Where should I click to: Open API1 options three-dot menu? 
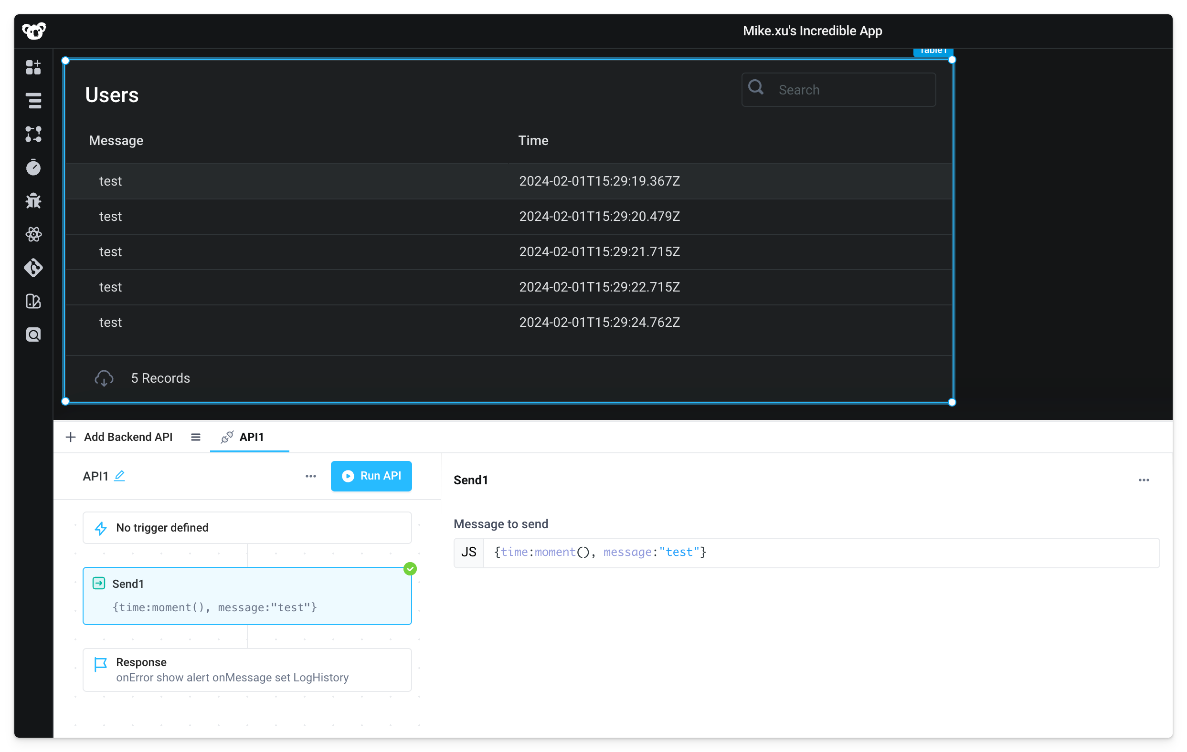[310, 476]
